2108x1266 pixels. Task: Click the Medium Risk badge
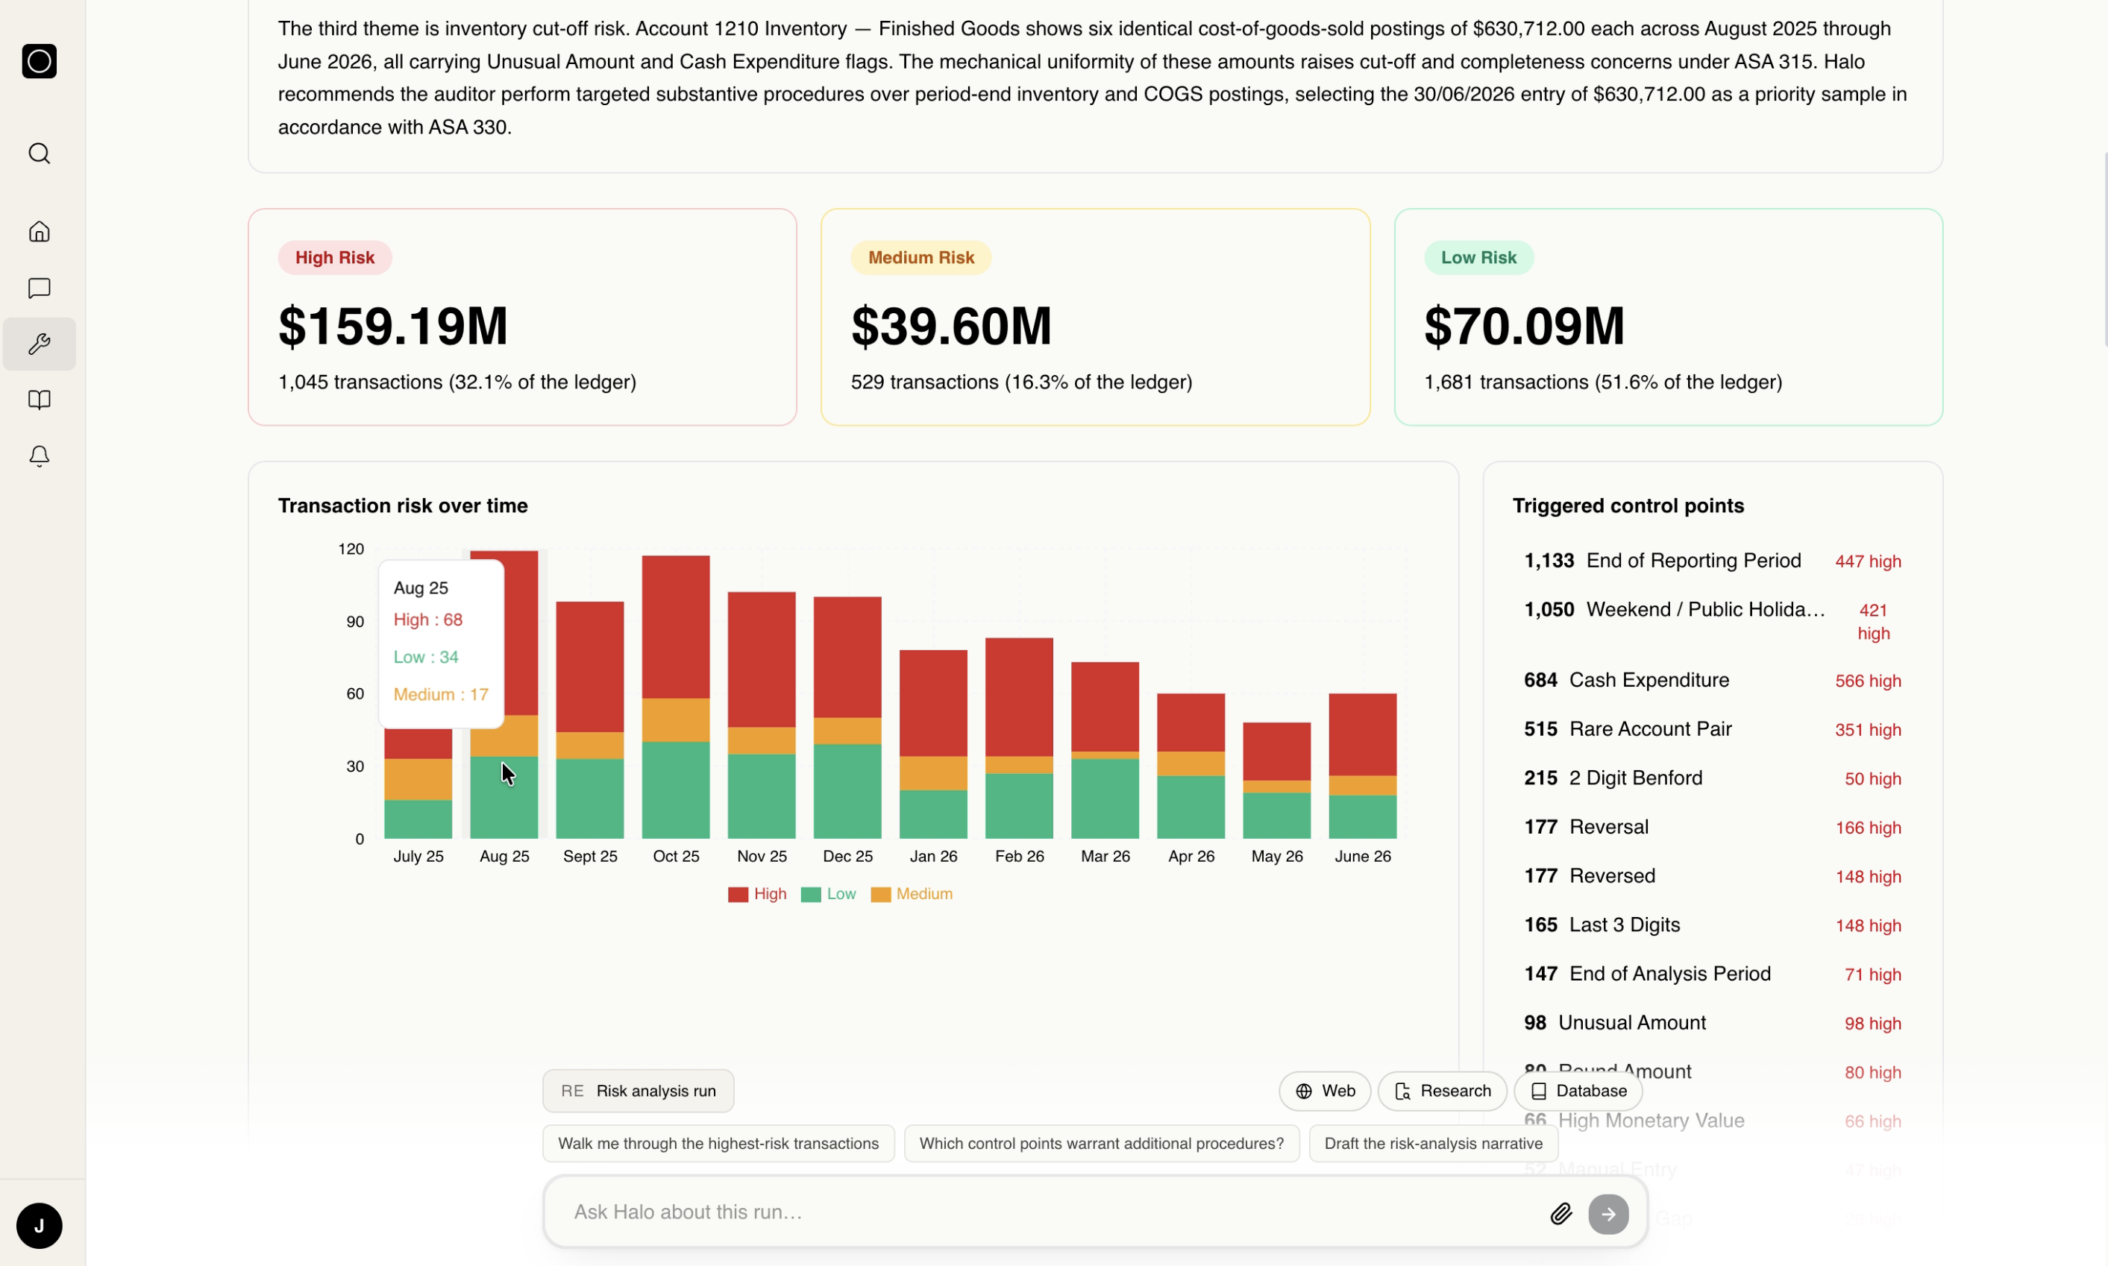(921, 258)
